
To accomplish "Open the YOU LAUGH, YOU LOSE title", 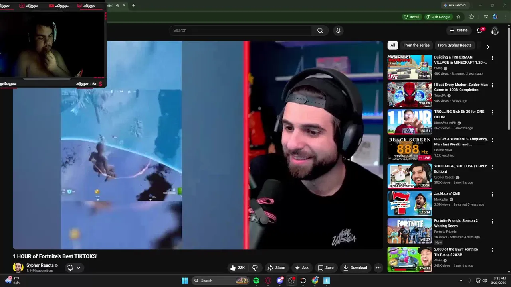I will (x=460, y=169).
